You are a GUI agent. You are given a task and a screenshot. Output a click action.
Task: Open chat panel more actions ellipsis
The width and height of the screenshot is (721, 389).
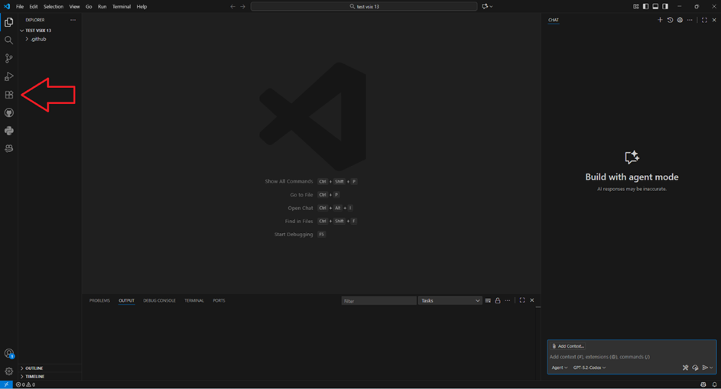click(x=690, y=20)
